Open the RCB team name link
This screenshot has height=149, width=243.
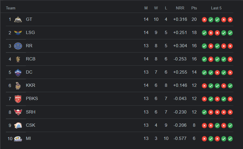[x=31, y=59]
